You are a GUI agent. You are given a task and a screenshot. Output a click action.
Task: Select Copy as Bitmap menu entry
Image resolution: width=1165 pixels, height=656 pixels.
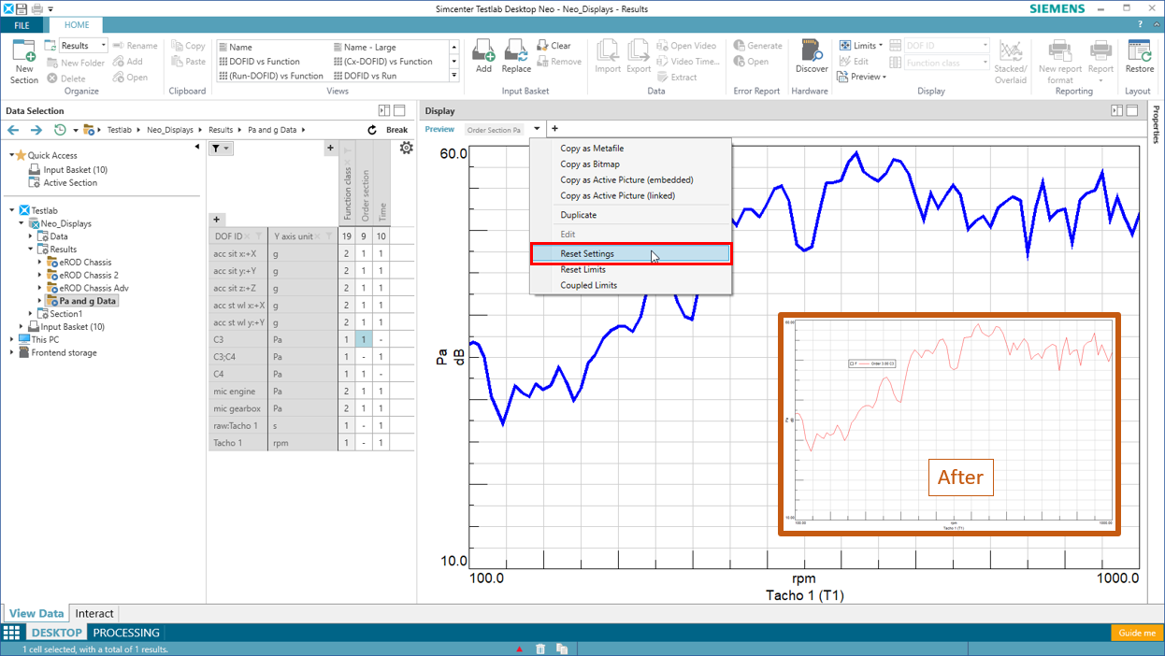(589, 164)
